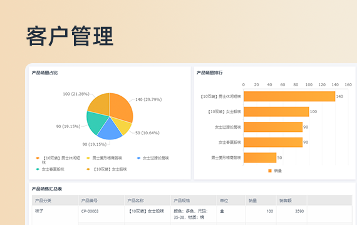This screenshot has height=225, width=357.
Task: Click the 140 (29.79%) pie label
Action: click(148, 99)
